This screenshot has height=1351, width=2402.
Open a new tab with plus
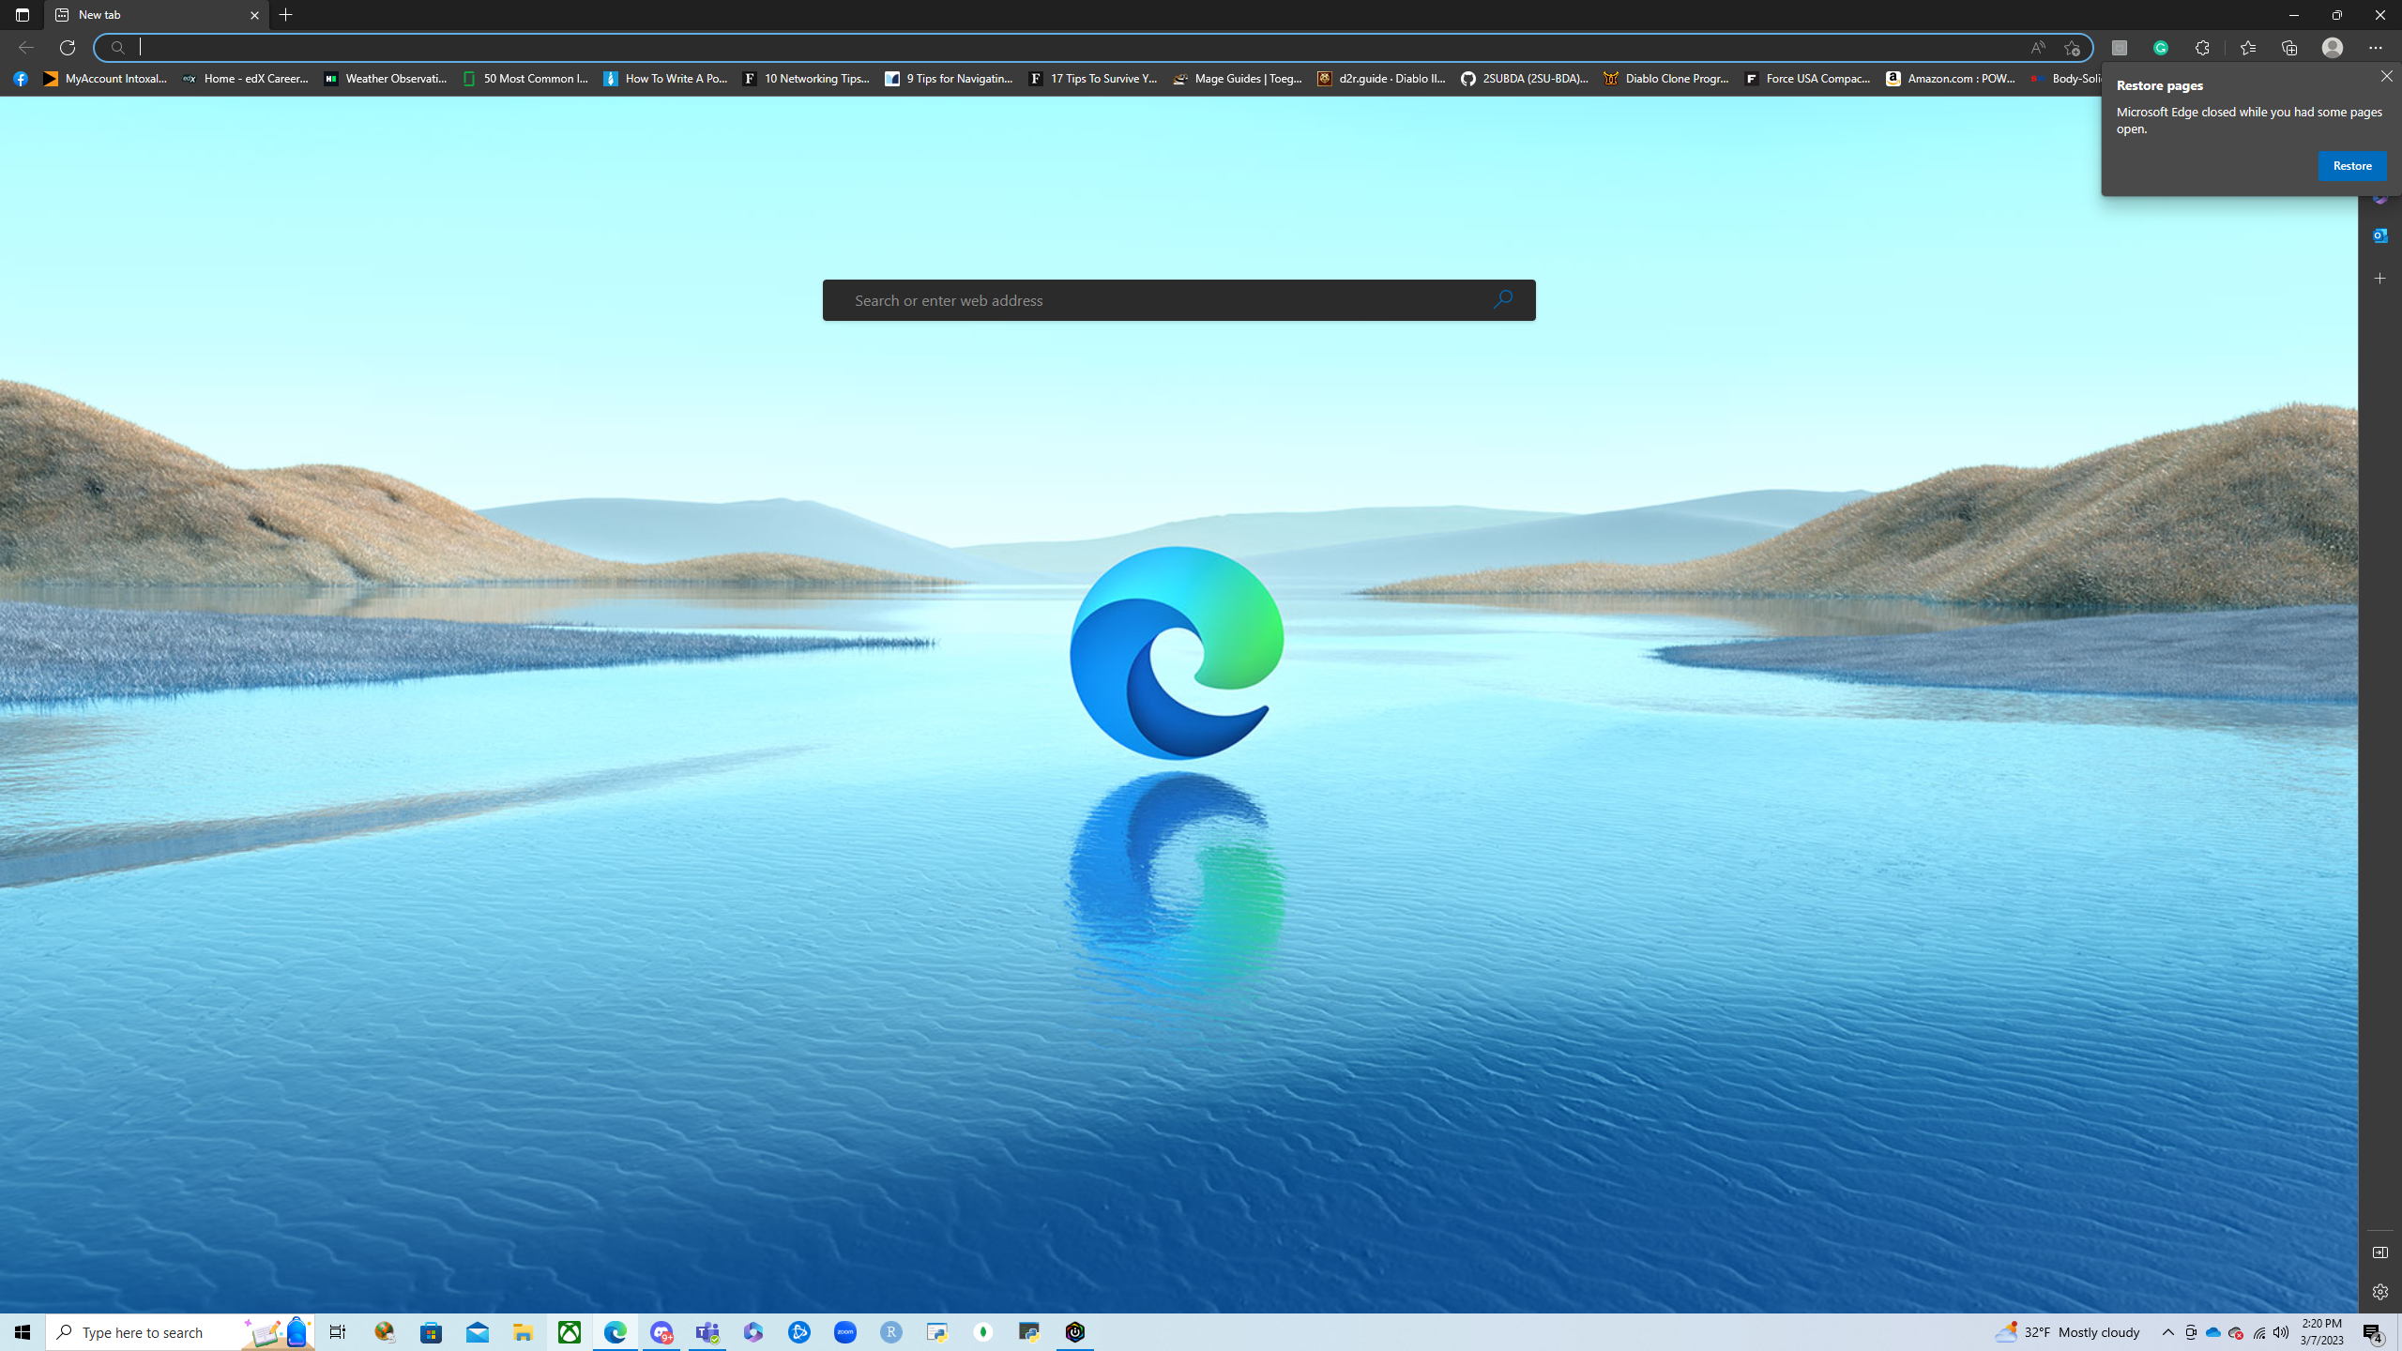click(286, 15)
